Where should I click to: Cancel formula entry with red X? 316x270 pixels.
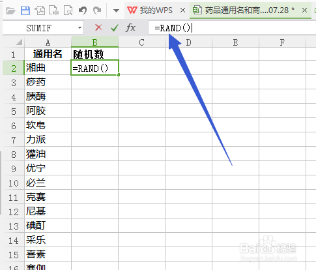click(98, 27)
